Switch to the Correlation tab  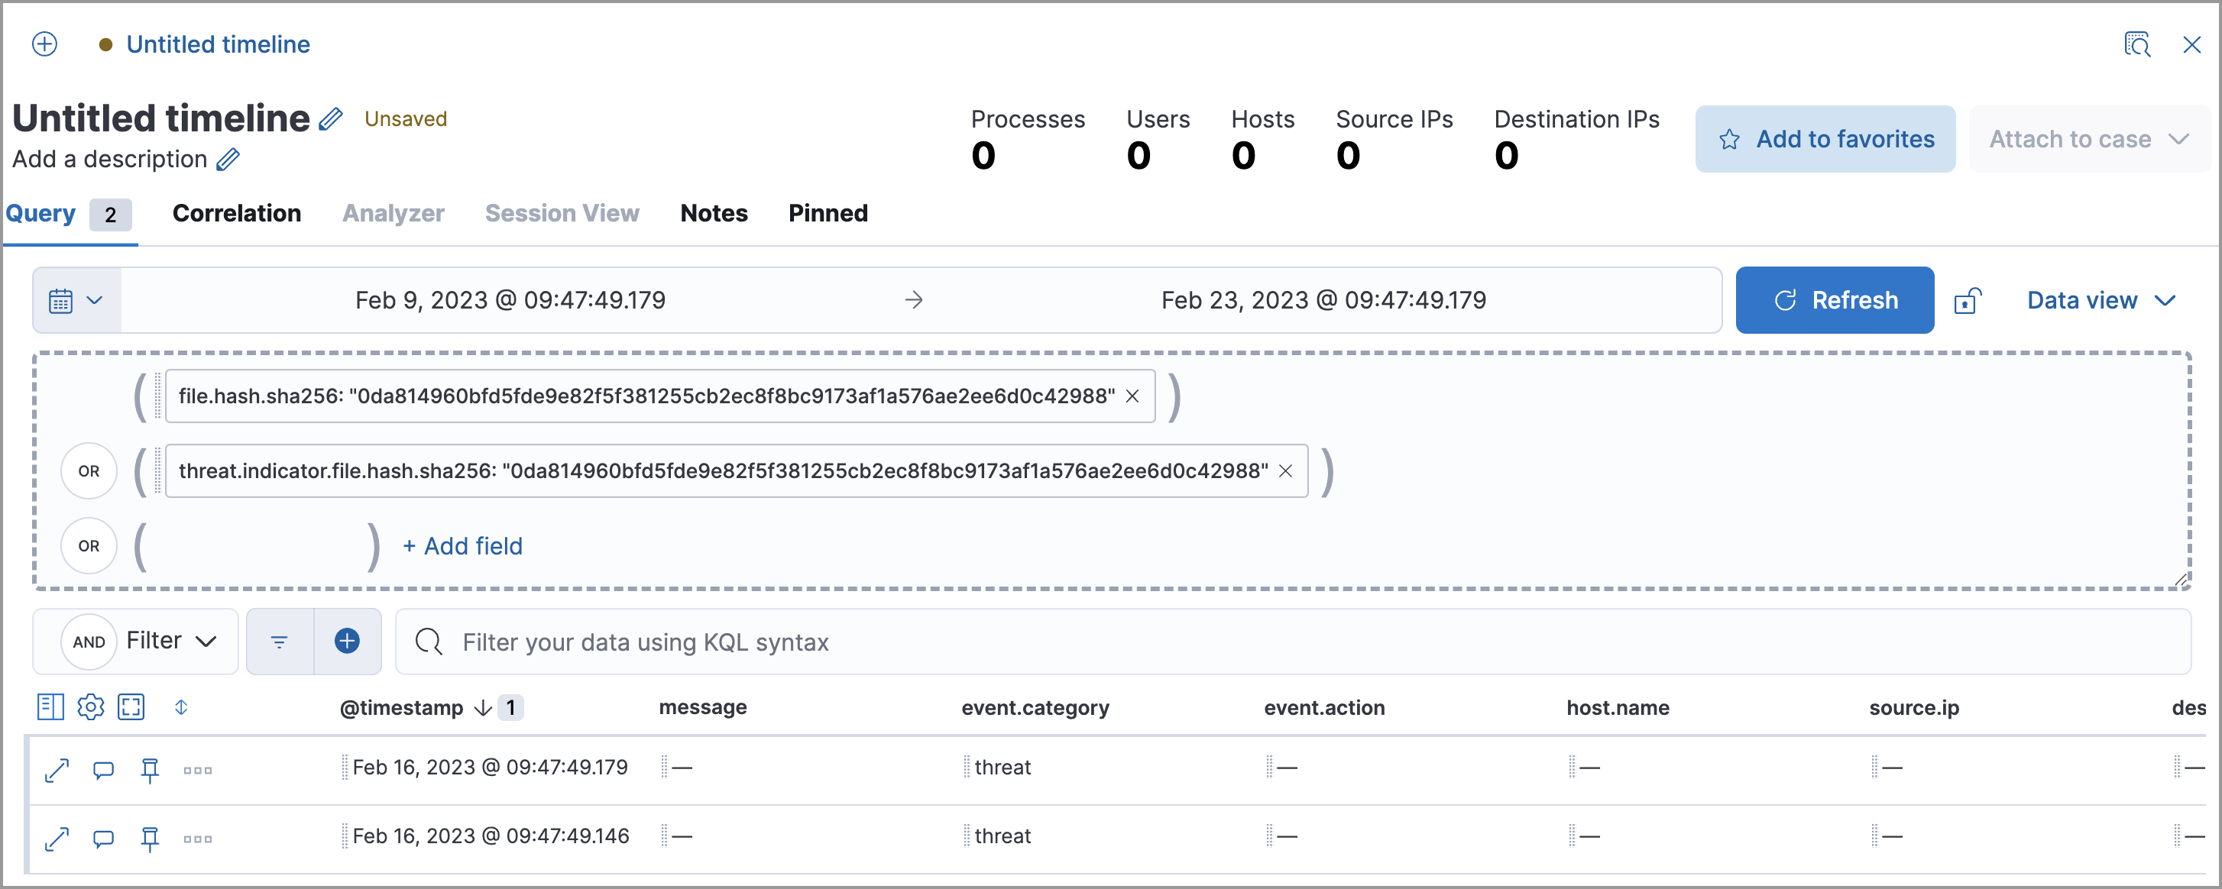point(235,212)
